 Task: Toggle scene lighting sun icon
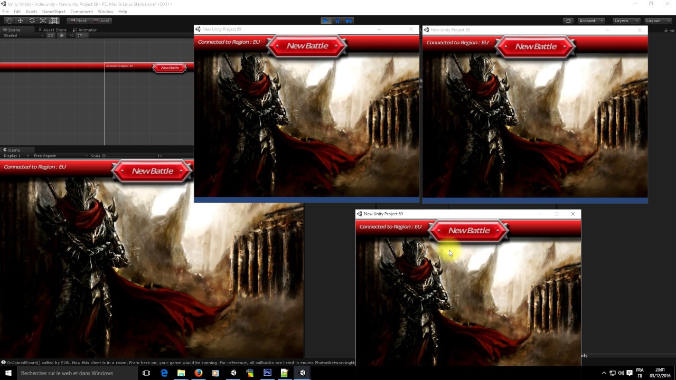click(61, 35)
